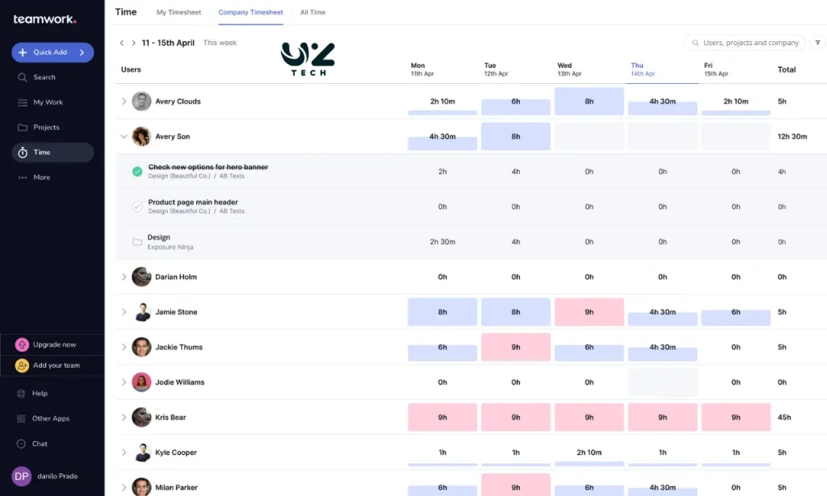Select the Time stopwatch icon
Viewport: 827px width, 496px height.
[x=23, y=152]
